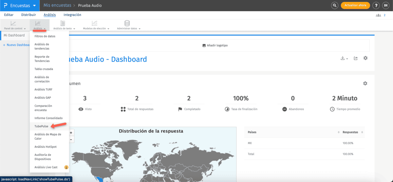Click the Actualizar ahora button
Image resolution: width=393 pixels, height=182 pixels.
tap(355, 6)
